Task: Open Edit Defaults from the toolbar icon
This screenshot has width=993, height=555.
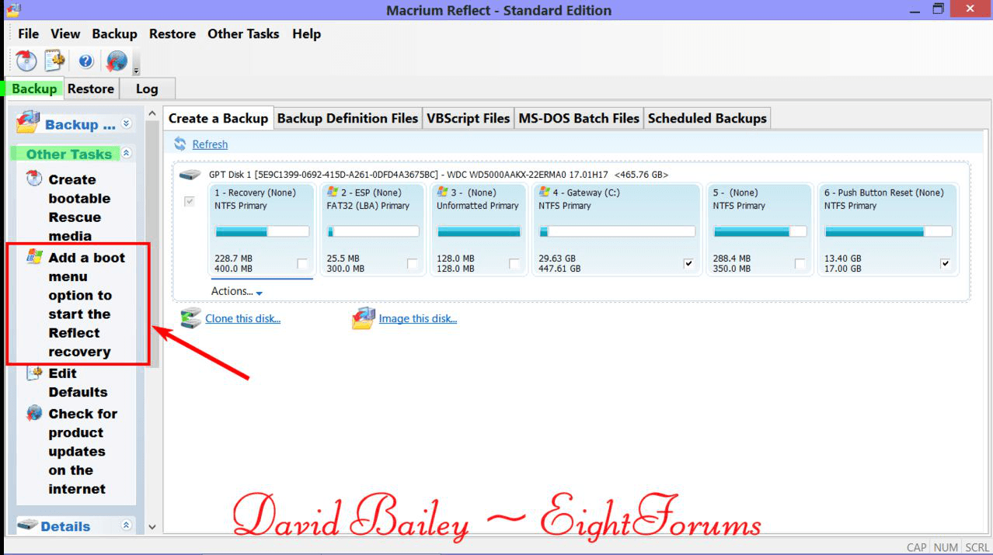Action: (54, 61)
